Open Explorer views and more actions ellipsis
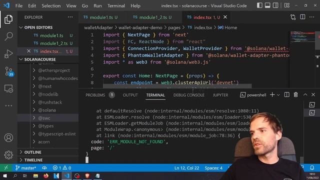320x180 pixels. (x=70, y=17)
